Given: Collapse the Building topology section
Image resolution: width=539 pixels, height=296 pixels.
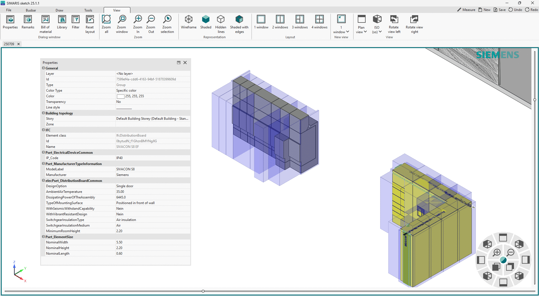Looking at the screenshot, I should 44,113.
